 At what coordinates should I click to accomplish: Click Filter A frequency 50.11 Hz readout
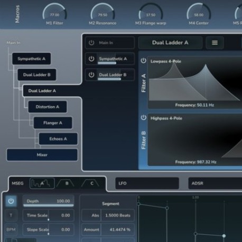(x=194, y=105)
